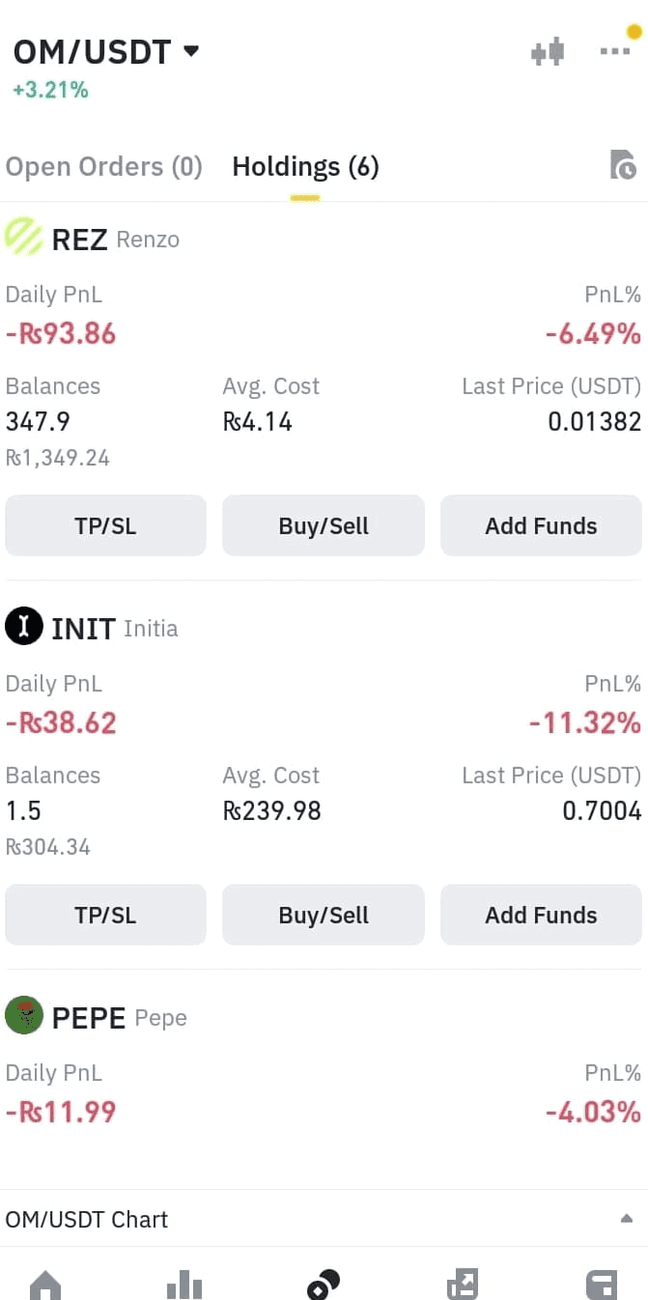The height and width of the screenshot is (1300, 648).
Task: Tap Buy/Sell button for INIT
Action: click(324, 915)
